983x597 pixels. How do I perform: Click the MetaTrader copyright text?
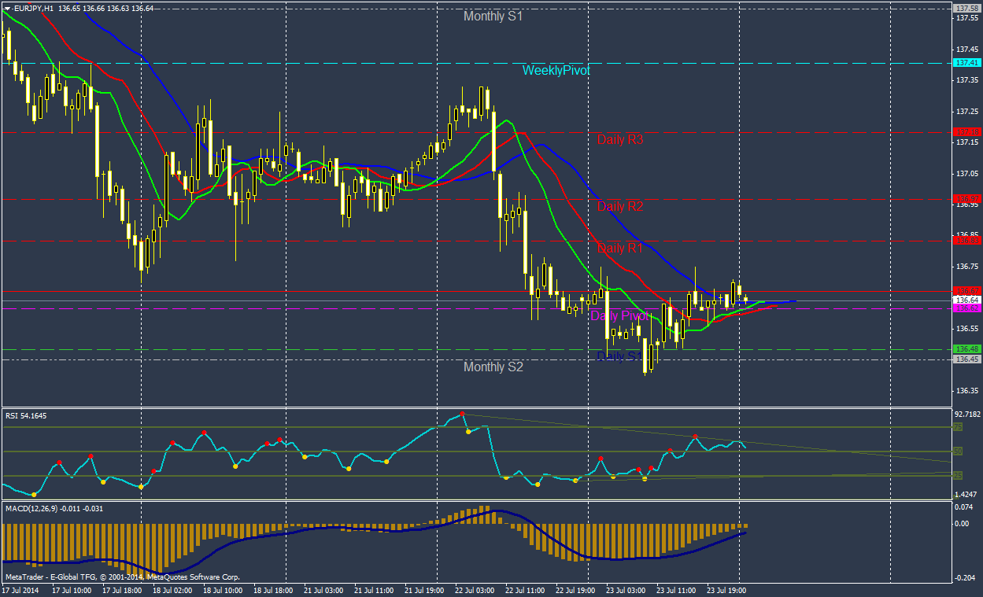pyautogui.click(x=122, y=577)
